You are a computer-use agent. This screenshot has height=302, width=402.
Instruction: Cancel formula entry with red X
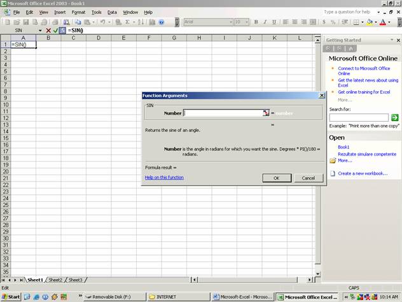click(x=48, y=31)
